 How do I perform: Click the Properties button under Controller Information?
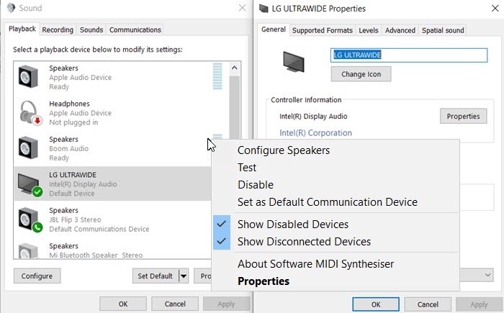click(463, 116)
